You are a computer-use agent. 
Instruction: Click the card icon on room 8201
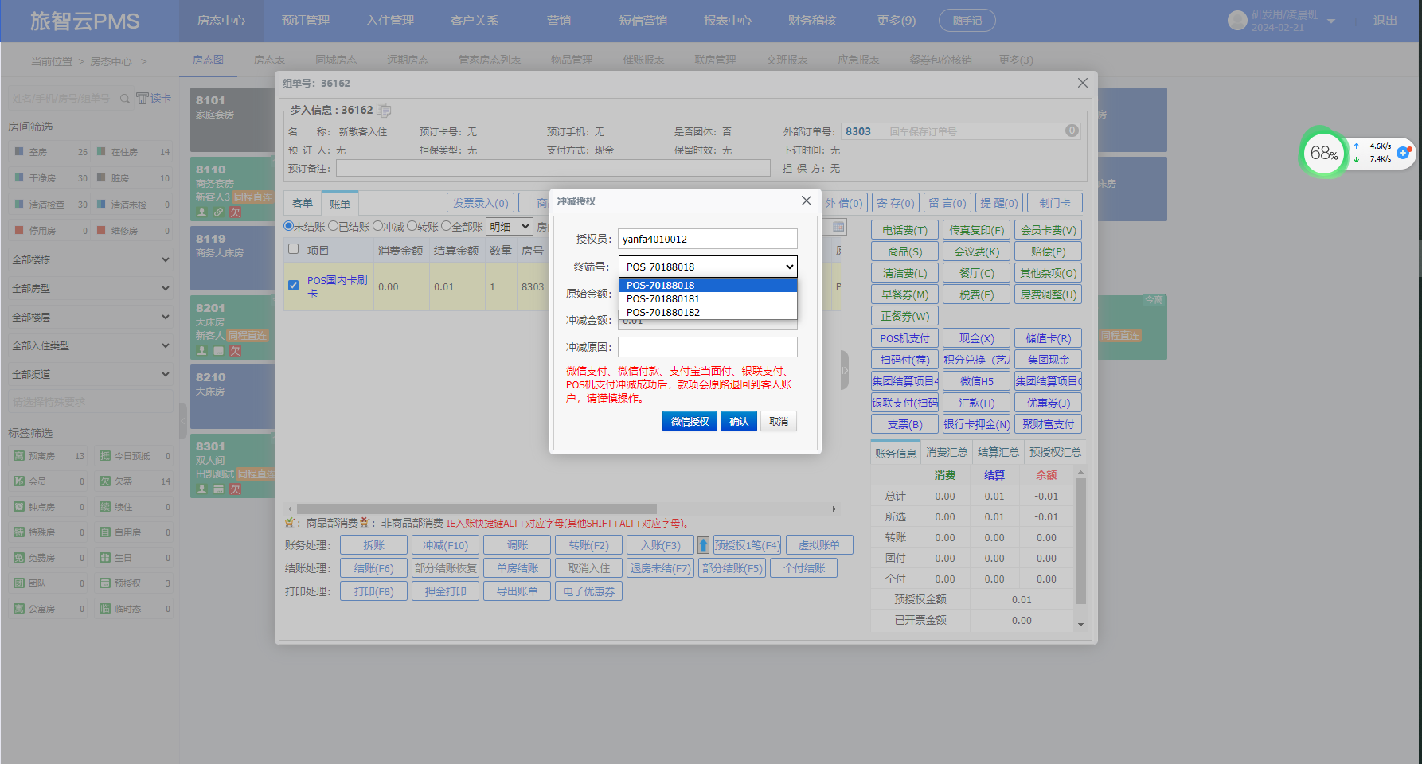click(218, 351)
